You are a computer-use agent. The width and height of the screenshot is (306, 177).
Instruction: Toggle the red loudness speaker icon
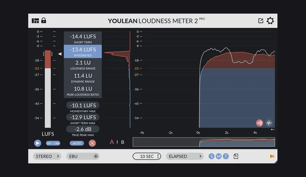pos(259,123)
